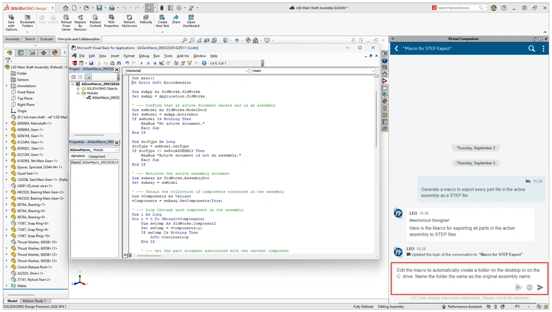The width and height of the screenshot is (552, 312).
Task: Select the Motion Study 1 tab
Action: coord(34,301)
